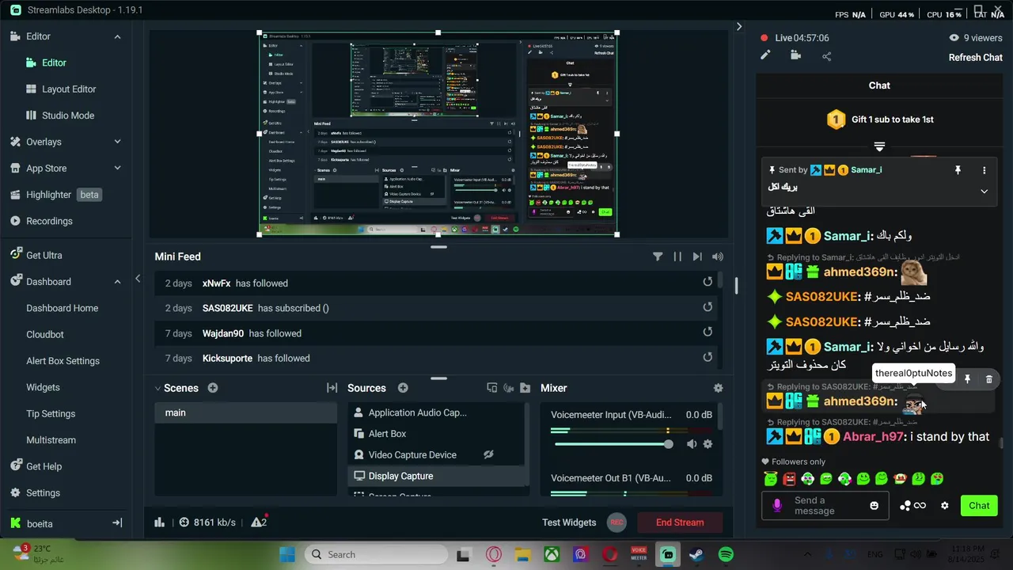
Task: Unpin the Samar_i pinned message
Action: point(958,170)
